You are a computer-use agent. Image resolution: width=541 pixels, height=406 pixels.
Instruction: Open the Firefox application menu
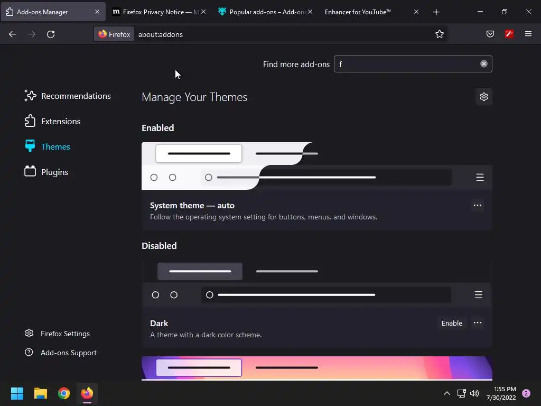[x=528, y=34]
